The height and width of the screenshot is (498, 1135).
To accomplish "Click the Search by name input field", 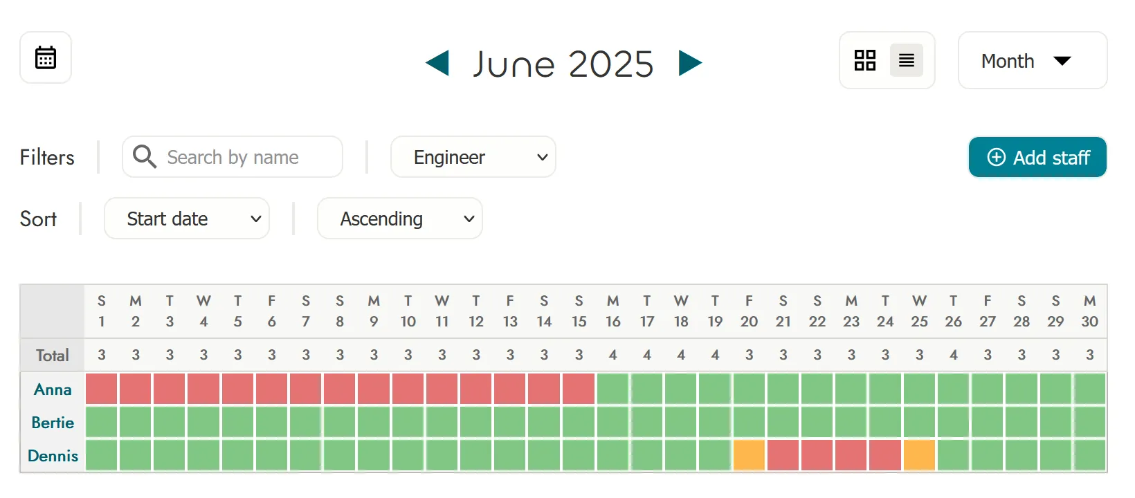I will (x=242, y=157).
